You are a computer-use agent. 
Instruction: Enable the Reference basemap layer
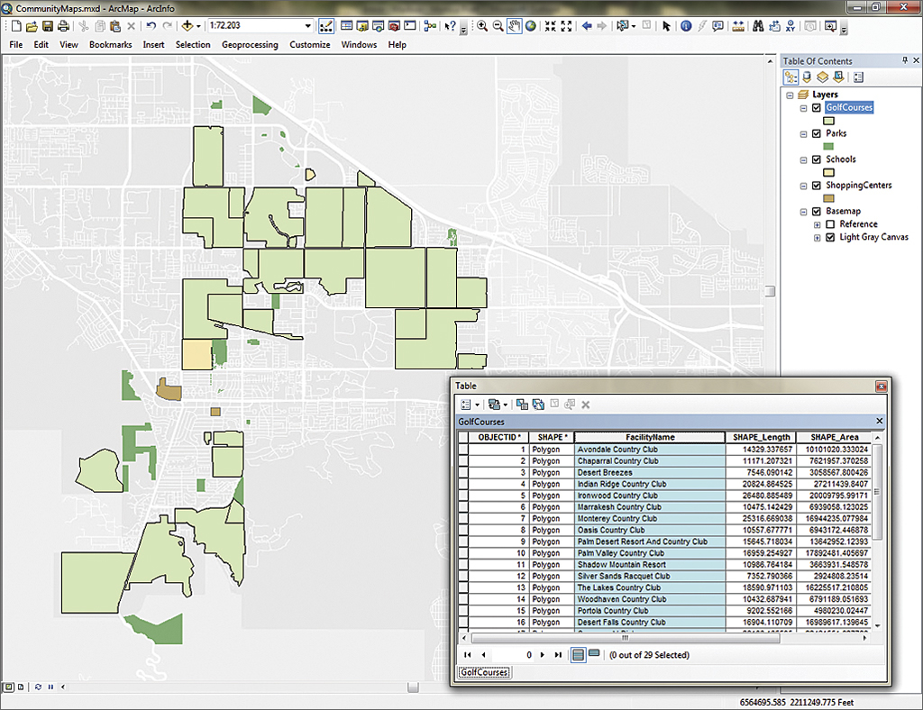830,224
